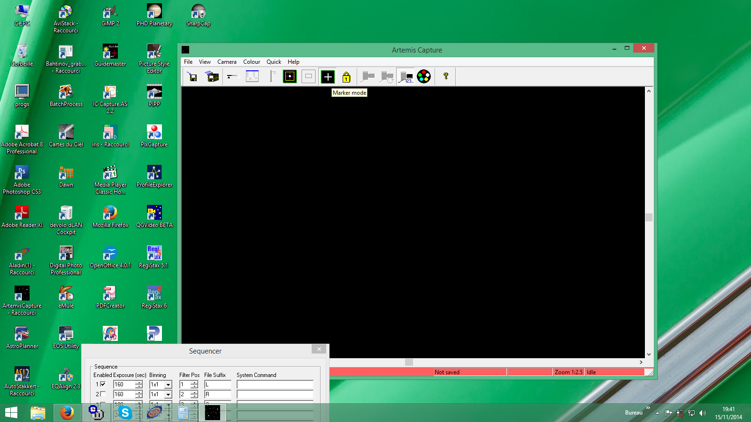Viewport: 751px width, 422px height.
Task: Click Firefox icon in the taskbar
Action: click(x=67, y=413)
